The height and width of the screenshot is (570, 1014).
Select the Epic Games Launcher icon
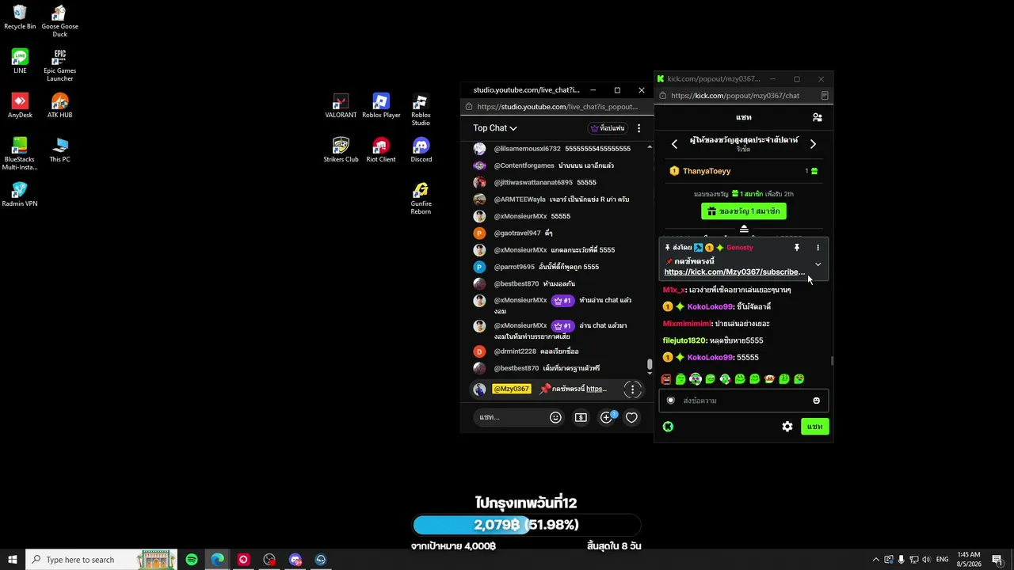(x=59, y=66)
